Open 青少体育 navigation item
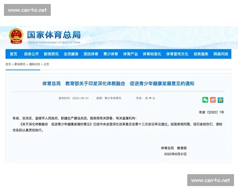 (x=111, y=54)
